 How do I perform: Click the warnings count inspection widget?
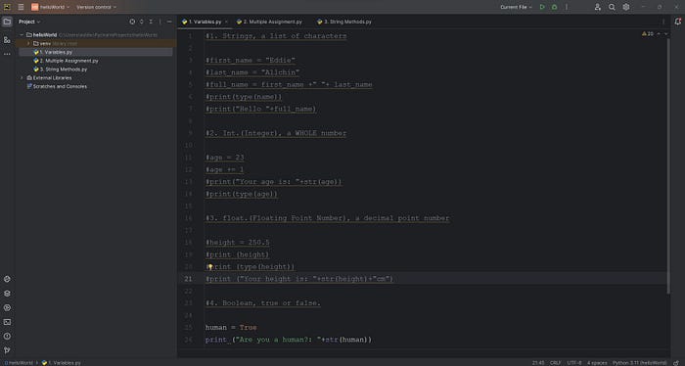[x=648, y=33]
